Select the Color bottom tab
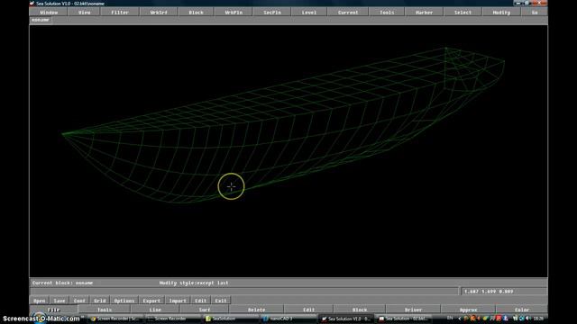This screenshot has width=577, height=324. 521,310
